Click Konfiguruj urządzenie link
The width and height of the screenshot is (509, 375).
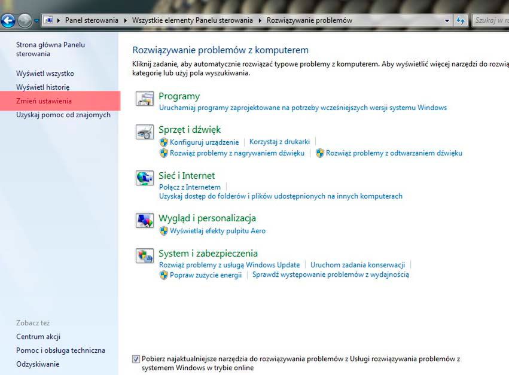tap(204, 142)
